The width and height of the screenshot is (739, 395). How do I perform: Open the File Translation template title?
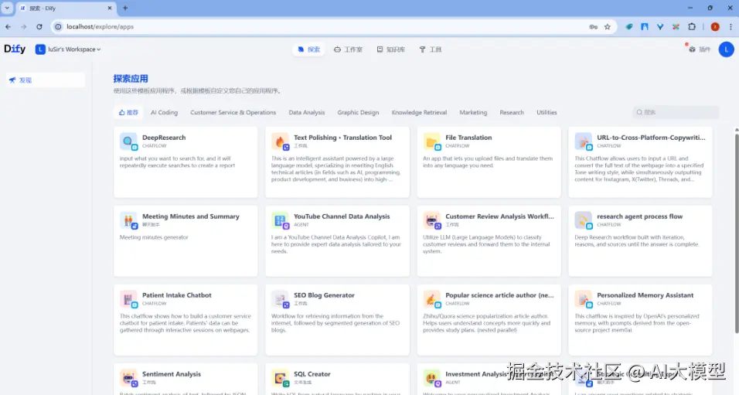click(468, 138)
